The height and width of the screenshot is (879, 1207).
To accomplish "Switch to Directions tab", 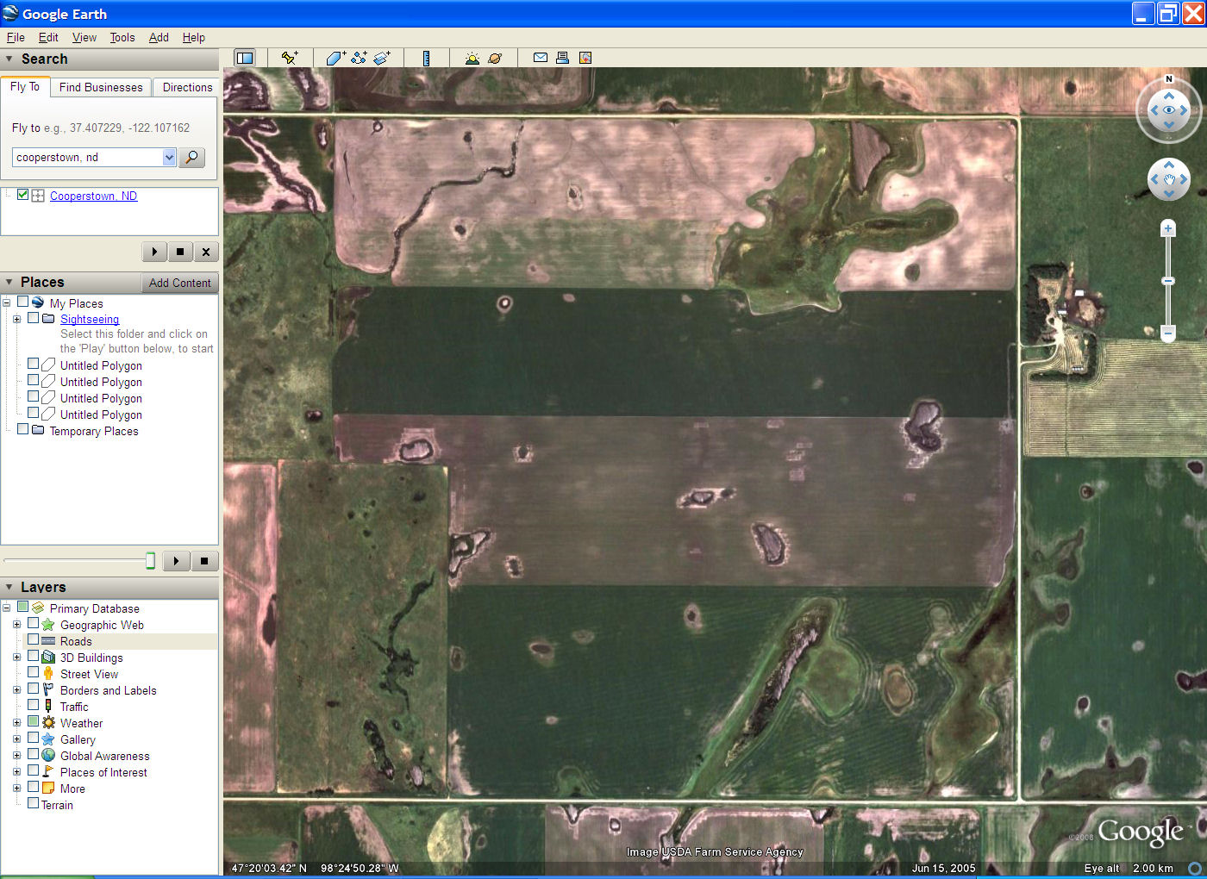I will pos(187,87).
